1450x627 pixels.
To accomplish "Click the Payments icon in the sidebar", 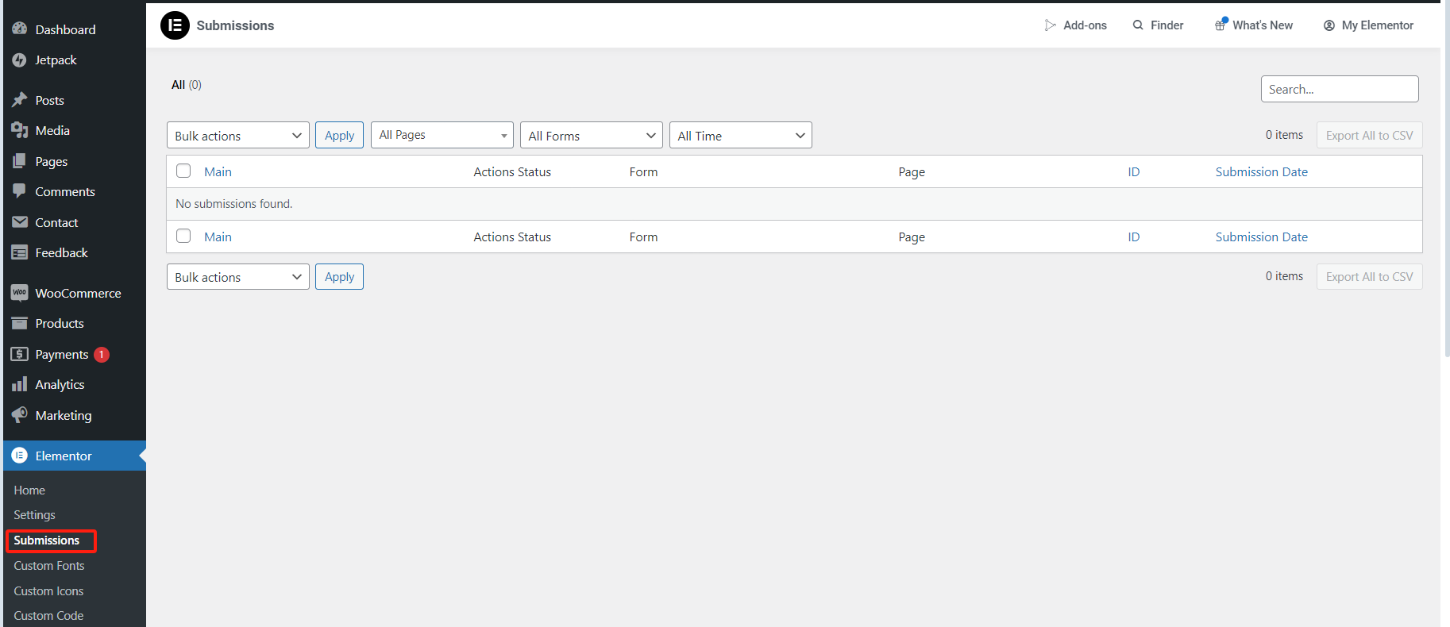I will 20,354.
